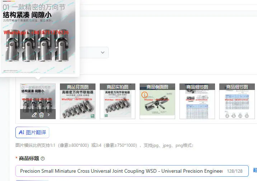Screen dimensions: 257x181
Task: Select the first 商品细节图 thumbnail with drawing
Action: [x=197, y=101]
